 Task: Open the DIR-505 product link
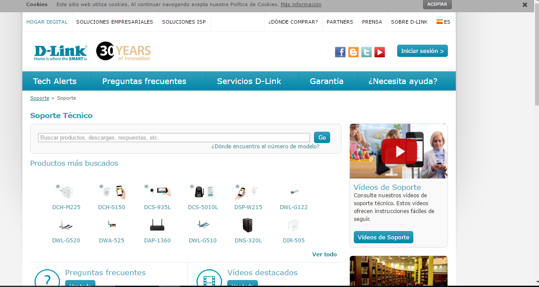coord(294,241)
